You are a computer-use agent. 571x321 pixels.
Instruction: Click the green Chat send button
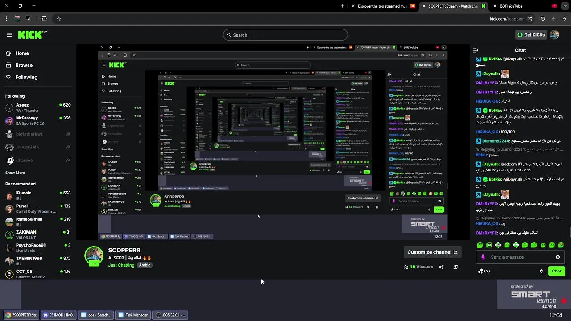[557, 271]
